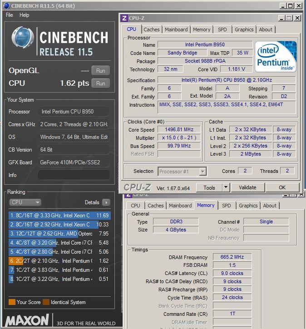Screen dimensions: 306x329
Task: Select ranking row 8 with 0.51 score
Action: tap(59, 279)
